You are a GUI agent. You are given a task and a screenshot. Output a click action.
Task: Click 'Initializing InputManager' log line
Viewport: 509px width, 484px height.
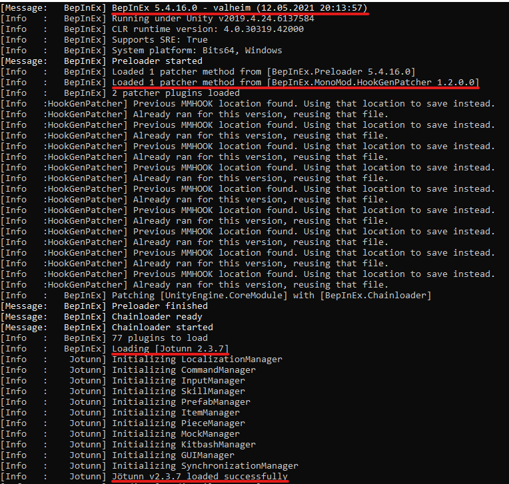click(x=179, y=381)
